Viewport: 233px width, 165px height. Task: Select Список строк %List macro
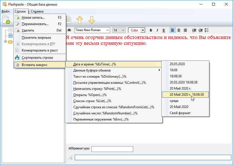(114, 101)
